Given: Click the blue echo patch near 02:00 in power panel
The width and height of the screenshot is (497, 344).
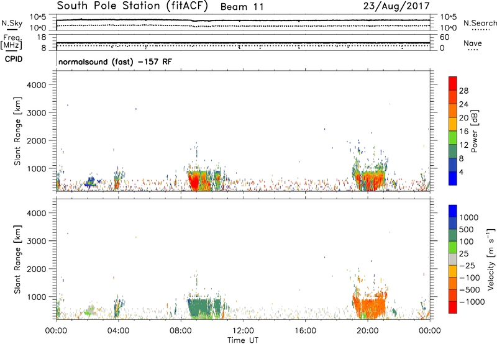Looking at the screenshot, I should tap(91, 183).
